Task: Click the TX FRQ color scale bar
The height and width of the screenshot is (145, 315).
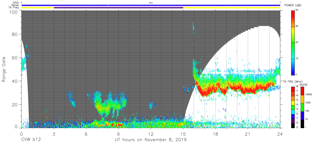Action: pyautogui.click(x=293, y=107)
